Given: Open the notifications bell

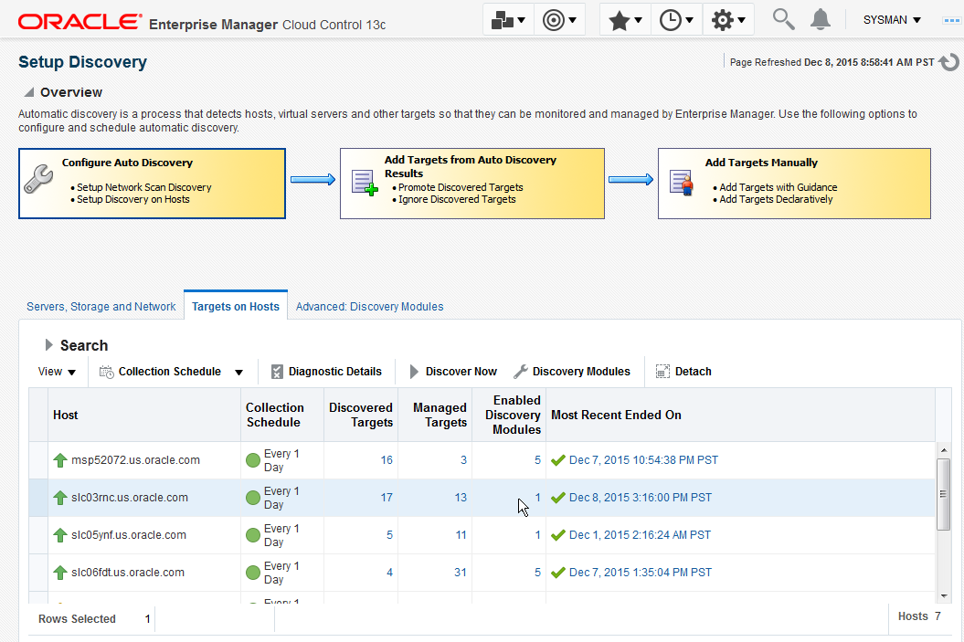Looking at the screenshot, I should click(x=821, y=18).
